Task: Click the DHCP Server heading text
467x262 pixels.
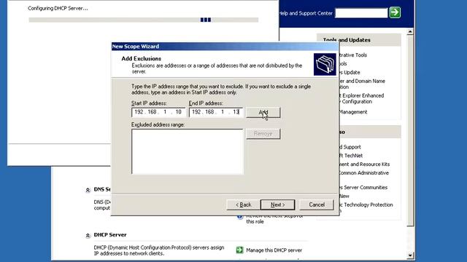Action: pos(110,235)
